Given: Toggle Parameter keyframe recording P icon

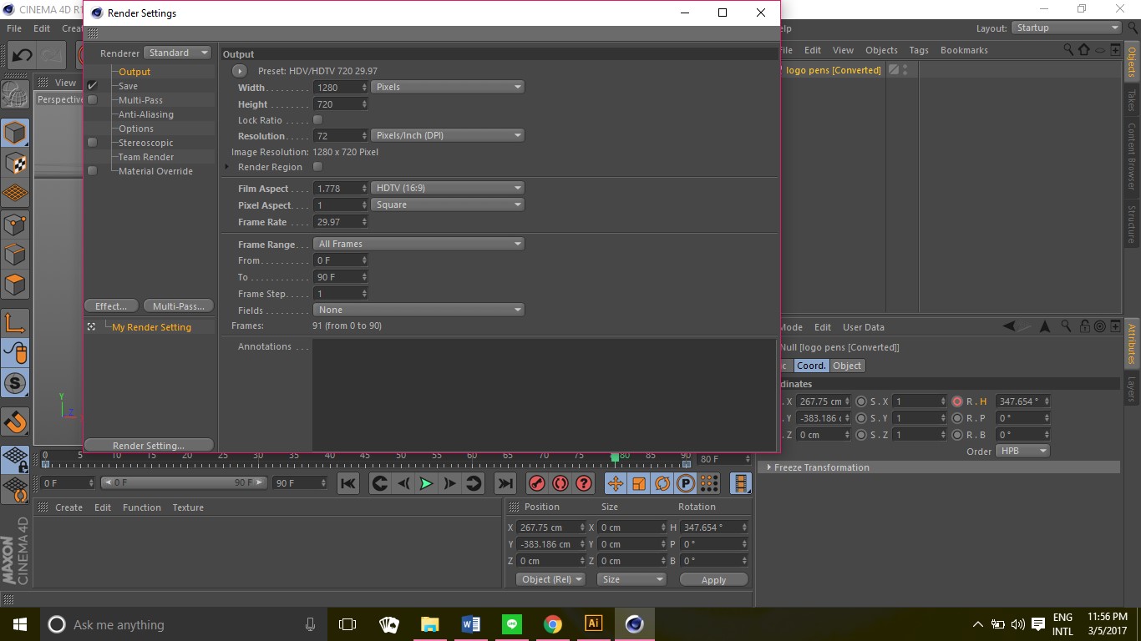Looking at the screenshot, I should pos(686,483).
